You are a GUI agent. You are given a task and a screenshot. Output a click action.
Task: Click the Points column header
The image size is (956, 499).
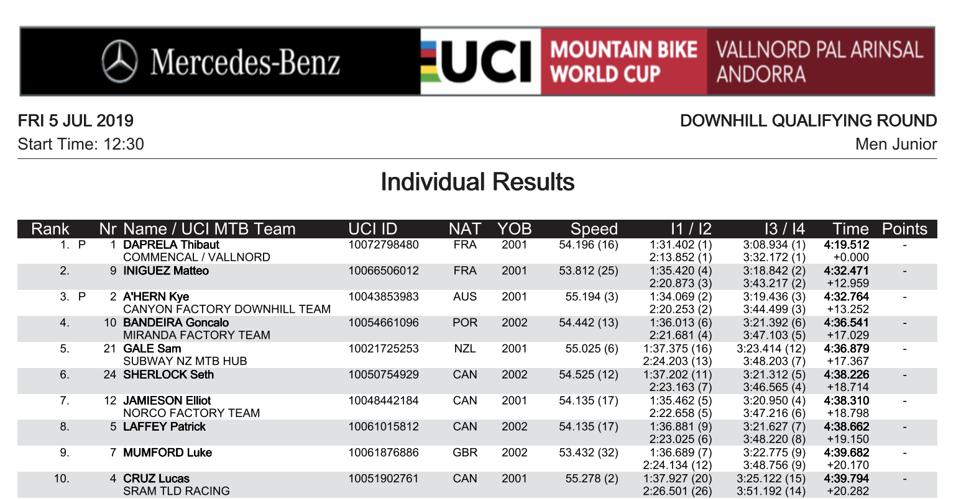point(904,229)
